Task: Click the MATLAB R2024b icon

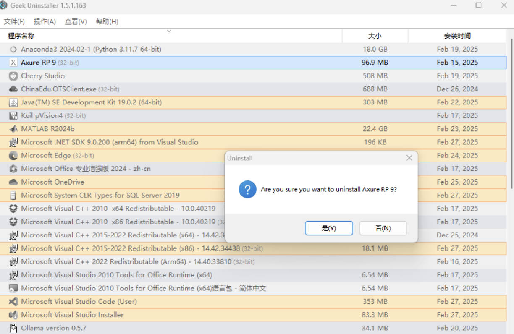Action: [13, 129]
